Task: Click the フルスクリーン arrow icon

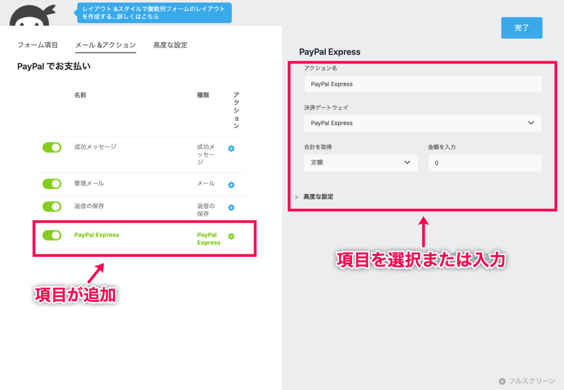Action: (x=502, y=381)
